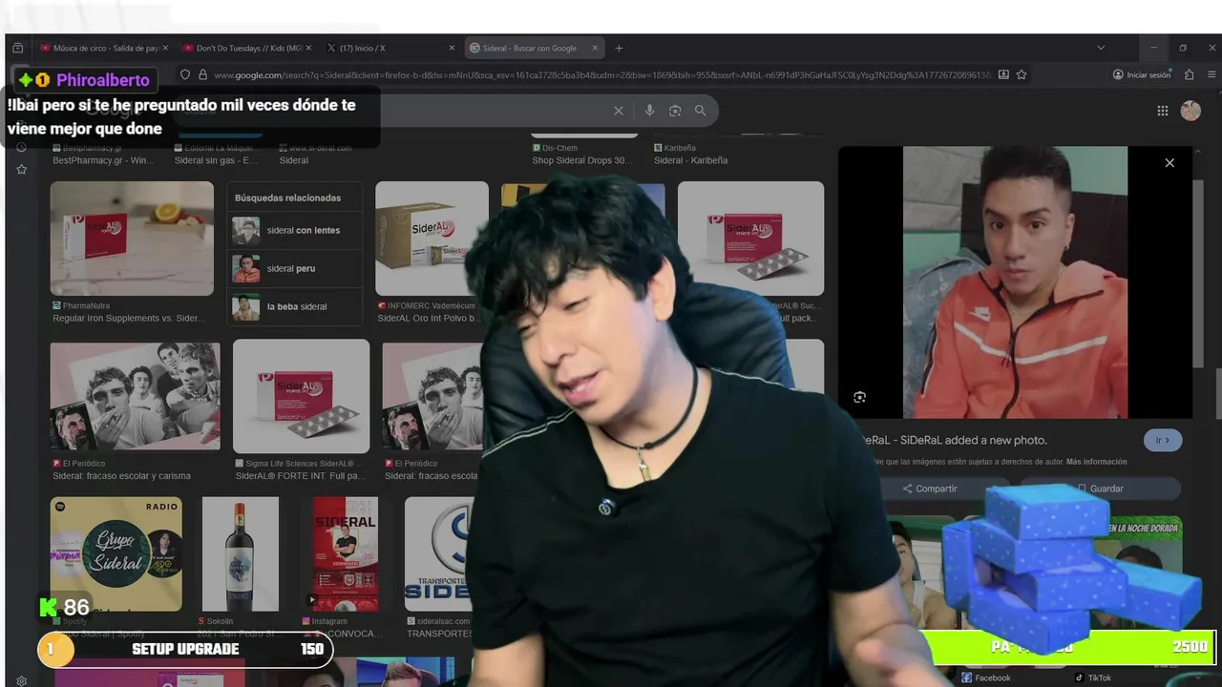Open Sigma Life Sciences SiderAL Forte thumbnail
The width and height of the screenshot is (1222, 687).
pyautogui.click(x=302, y=396)
